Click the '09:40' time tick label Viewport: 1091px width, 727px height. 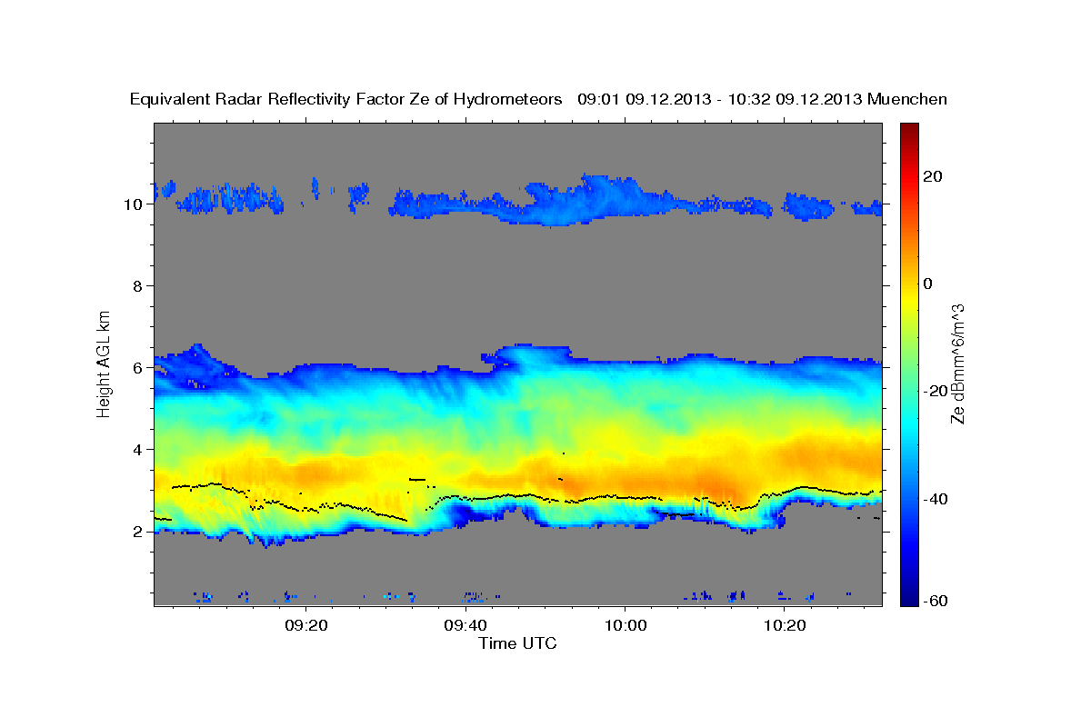(x=465, y=625)
